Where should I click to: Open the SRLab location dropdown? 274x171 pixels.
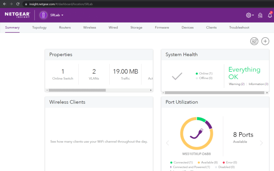[x=57, y=15]
